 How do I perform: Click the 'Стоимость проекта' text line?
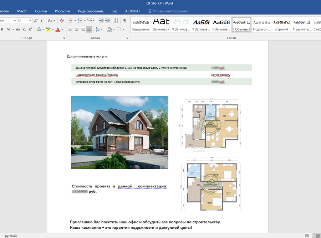[119, 186]
